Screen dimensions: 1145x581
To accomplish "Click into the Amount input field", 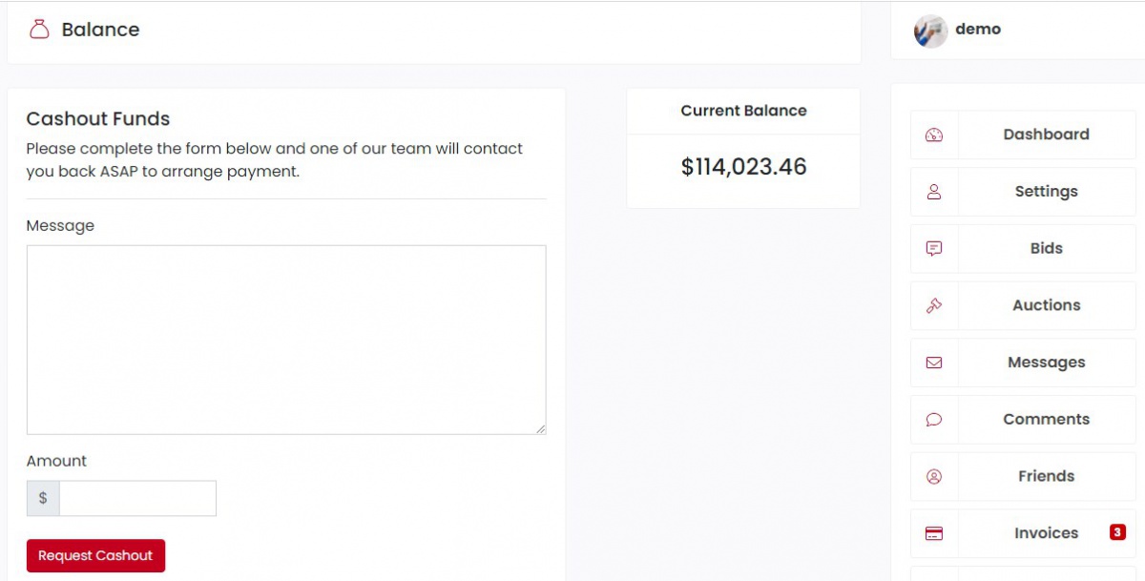I will (x=137, y=498).
